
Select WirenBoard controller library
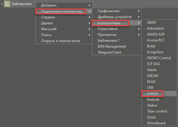coord(159,123)
